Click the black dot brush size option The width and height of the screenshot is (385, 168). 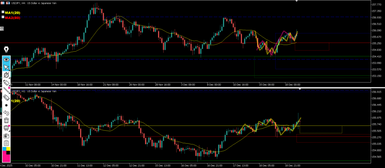pos(6,105)
